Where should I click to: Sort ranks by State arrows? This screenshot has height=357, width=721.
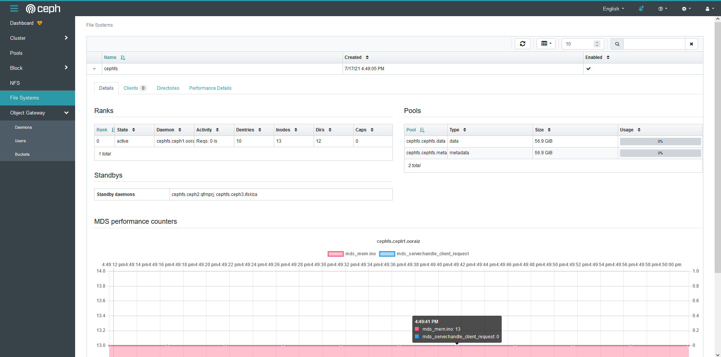point(134,130)
